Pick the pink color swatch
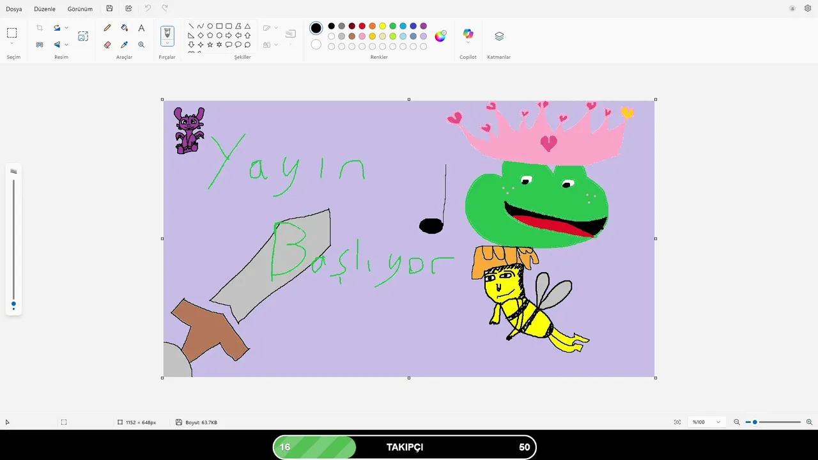The width and height of the screenshot is (818, 460). pyautogui.click(x=362, y=36)
